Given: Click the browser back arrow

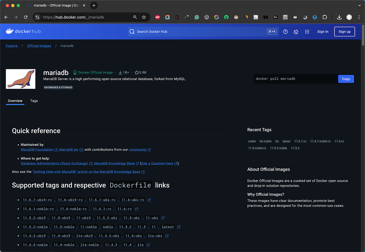Looking at the screenshot, I should (x=6, y=17).
